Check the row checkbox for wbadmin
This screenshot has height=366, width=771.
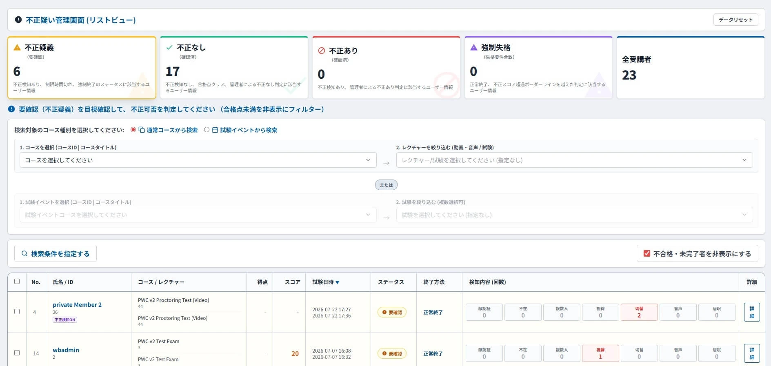(x=17, y=353)
